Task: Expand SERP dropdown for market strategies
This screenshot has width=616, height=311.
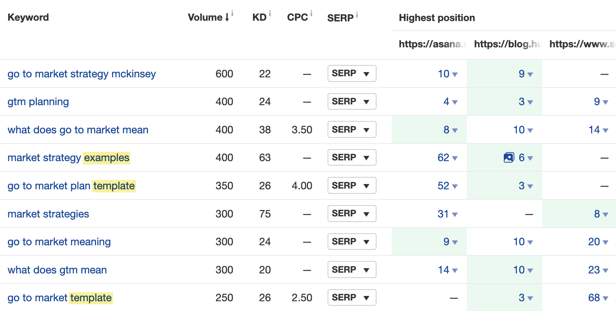Action: (352, 214)
